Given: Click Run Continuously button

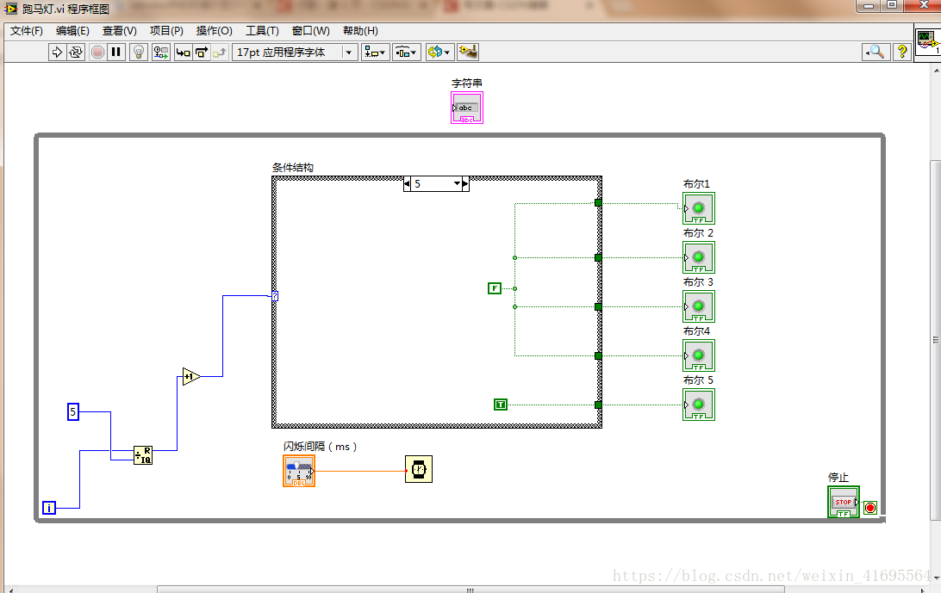Looking at the screenshot, I should [x=77, y=53].
